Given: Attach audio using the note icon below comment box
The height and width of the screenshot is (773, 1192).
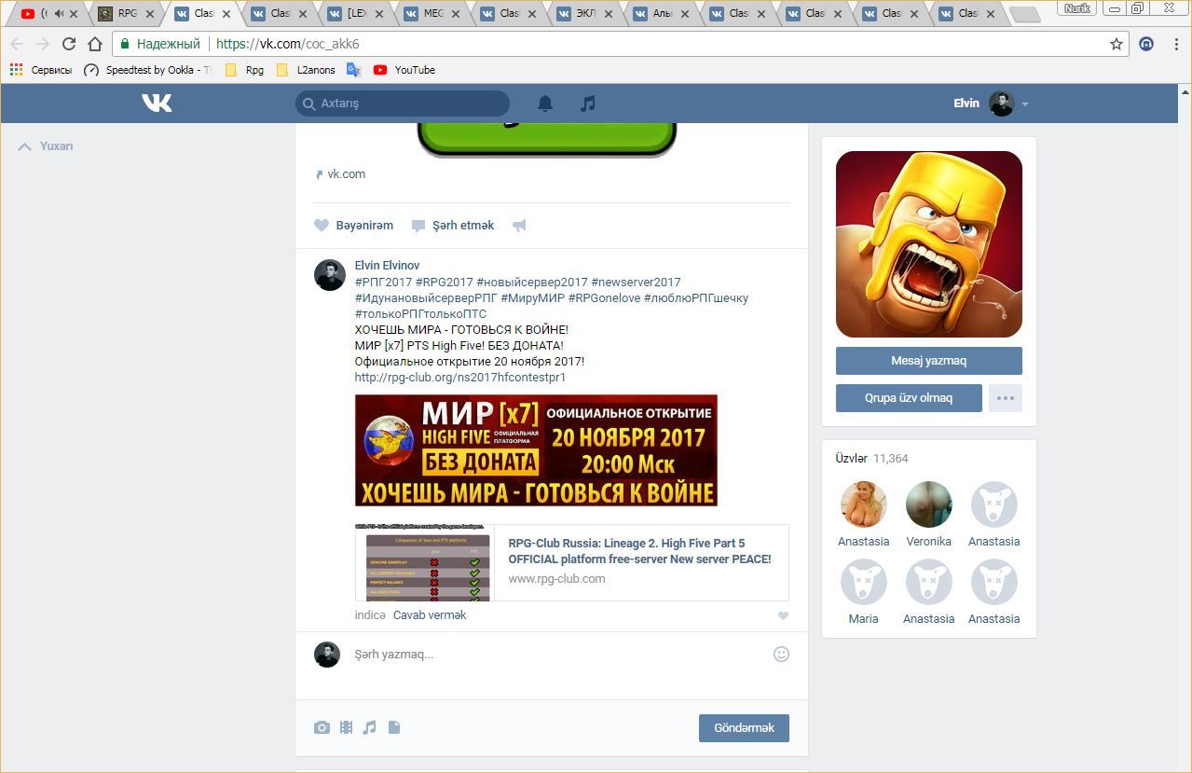Looking at the screenshot, I should (x=369, y=727).
